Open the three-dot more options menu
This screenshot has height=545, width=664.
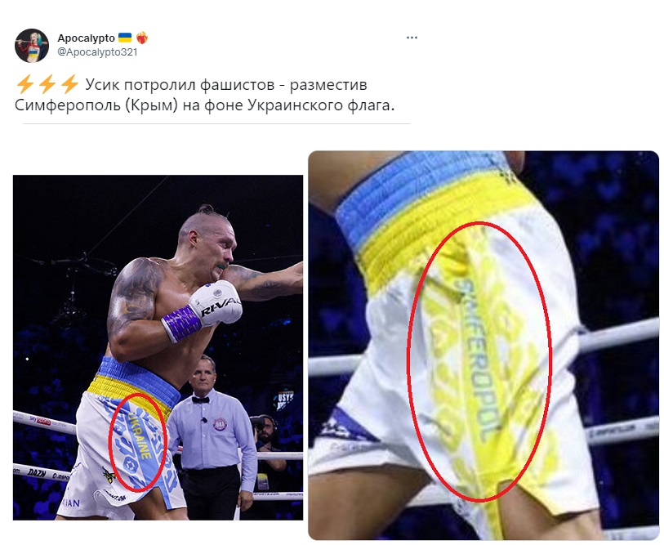412,38
